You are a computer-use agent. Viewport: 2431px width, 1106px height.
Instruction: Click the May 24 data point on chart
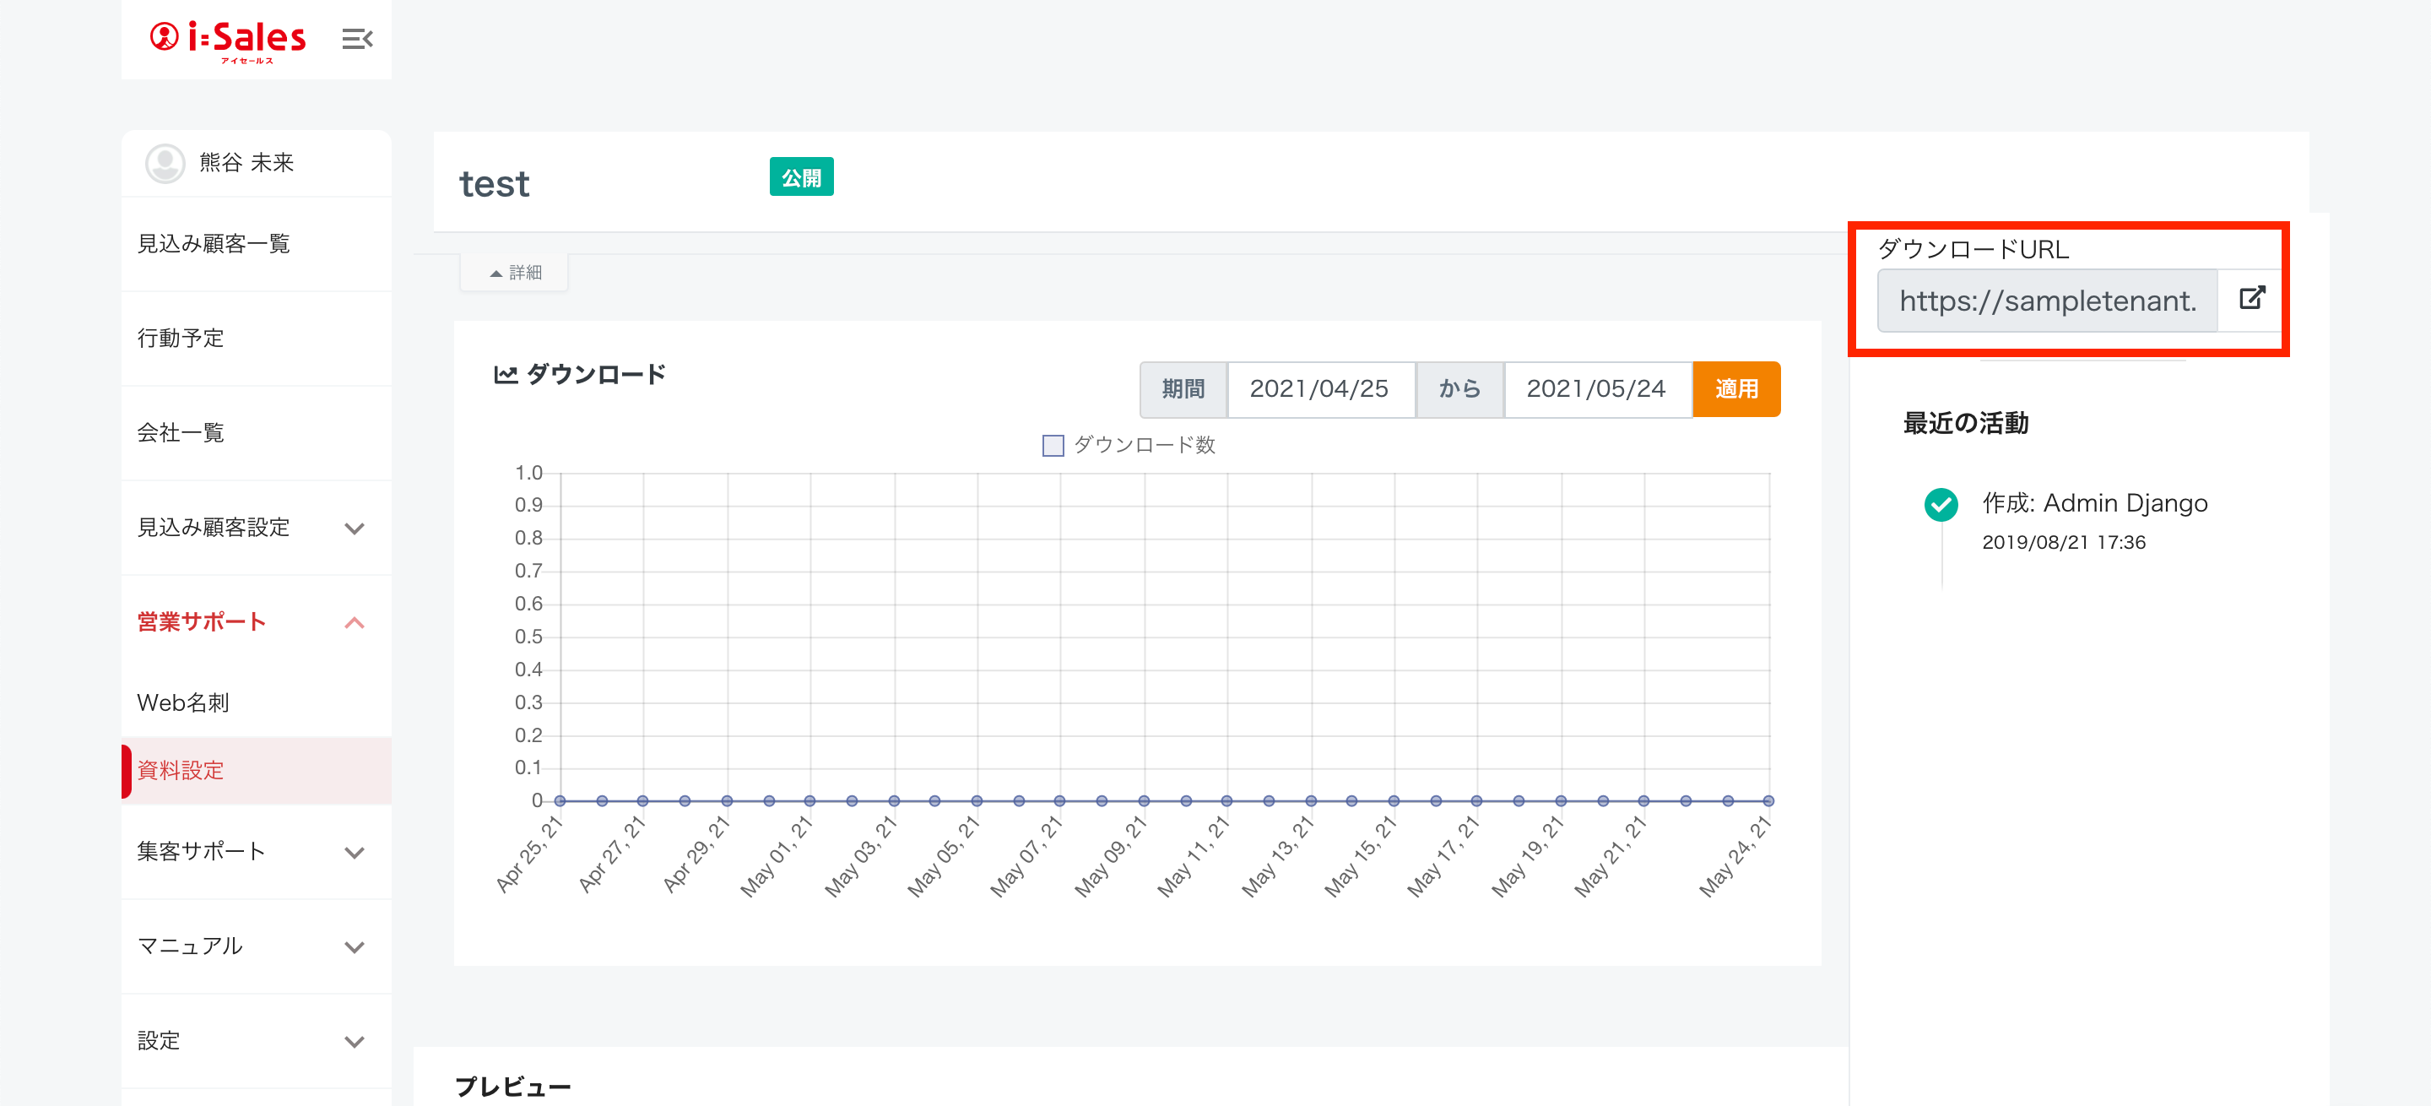1768,801
